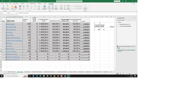The height and width of the screenshot is (102, 181).
Task: Add a new sheet with plus button
Action: (111, 72)
